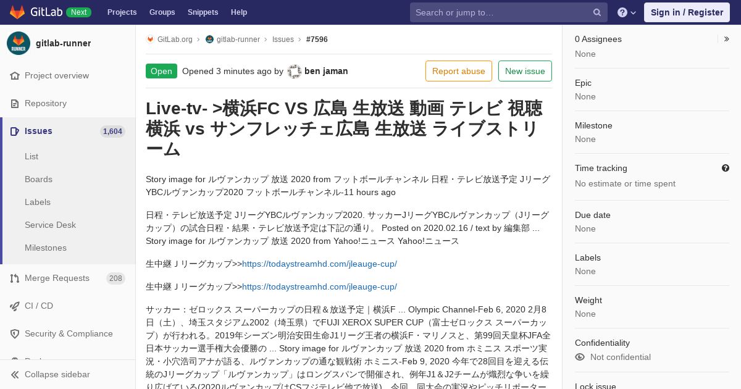This screenshot has width=741, height=389.
Task: Click the gitlab-runner project avatar
Action: click(x=19, y=43)
